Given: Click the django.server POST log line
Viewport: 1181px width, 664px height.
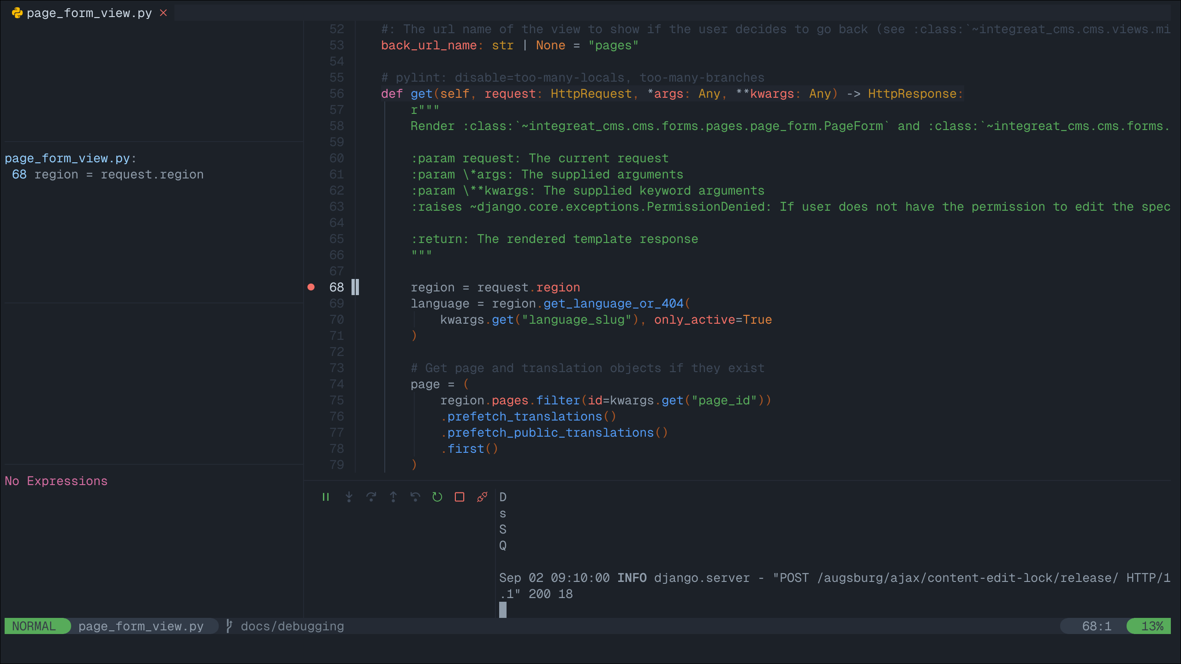Looking at the screenshot, I should coord(835,586).
